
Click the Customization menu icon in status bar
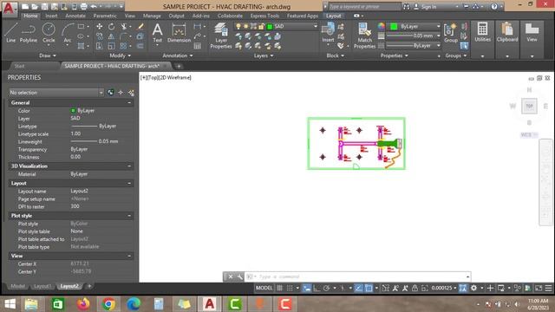click(x=548, y=289)
